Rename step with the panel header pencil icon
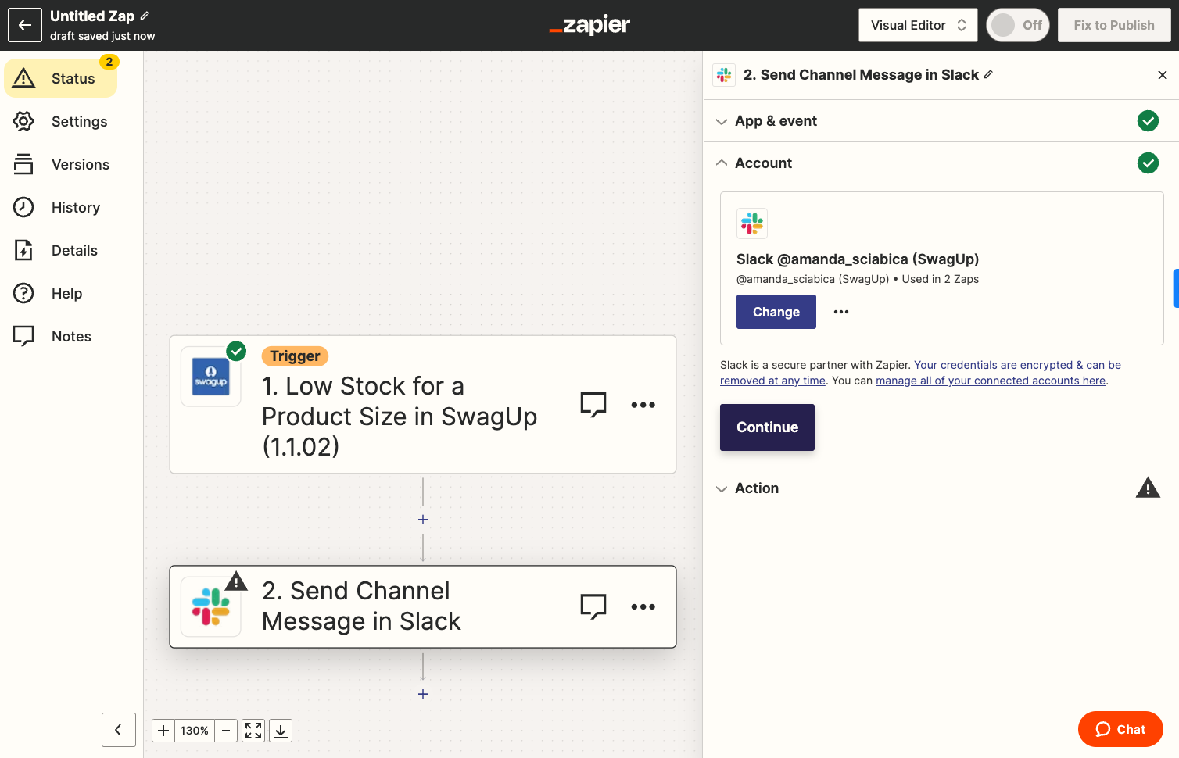The width and height of the screenshot is (1179, 758). (988, 74)
